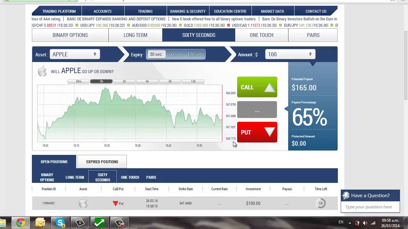The width and height of the screenshot is (408, 229).
Task: Click the red PUT button
Action: click(x=257, y=132)
